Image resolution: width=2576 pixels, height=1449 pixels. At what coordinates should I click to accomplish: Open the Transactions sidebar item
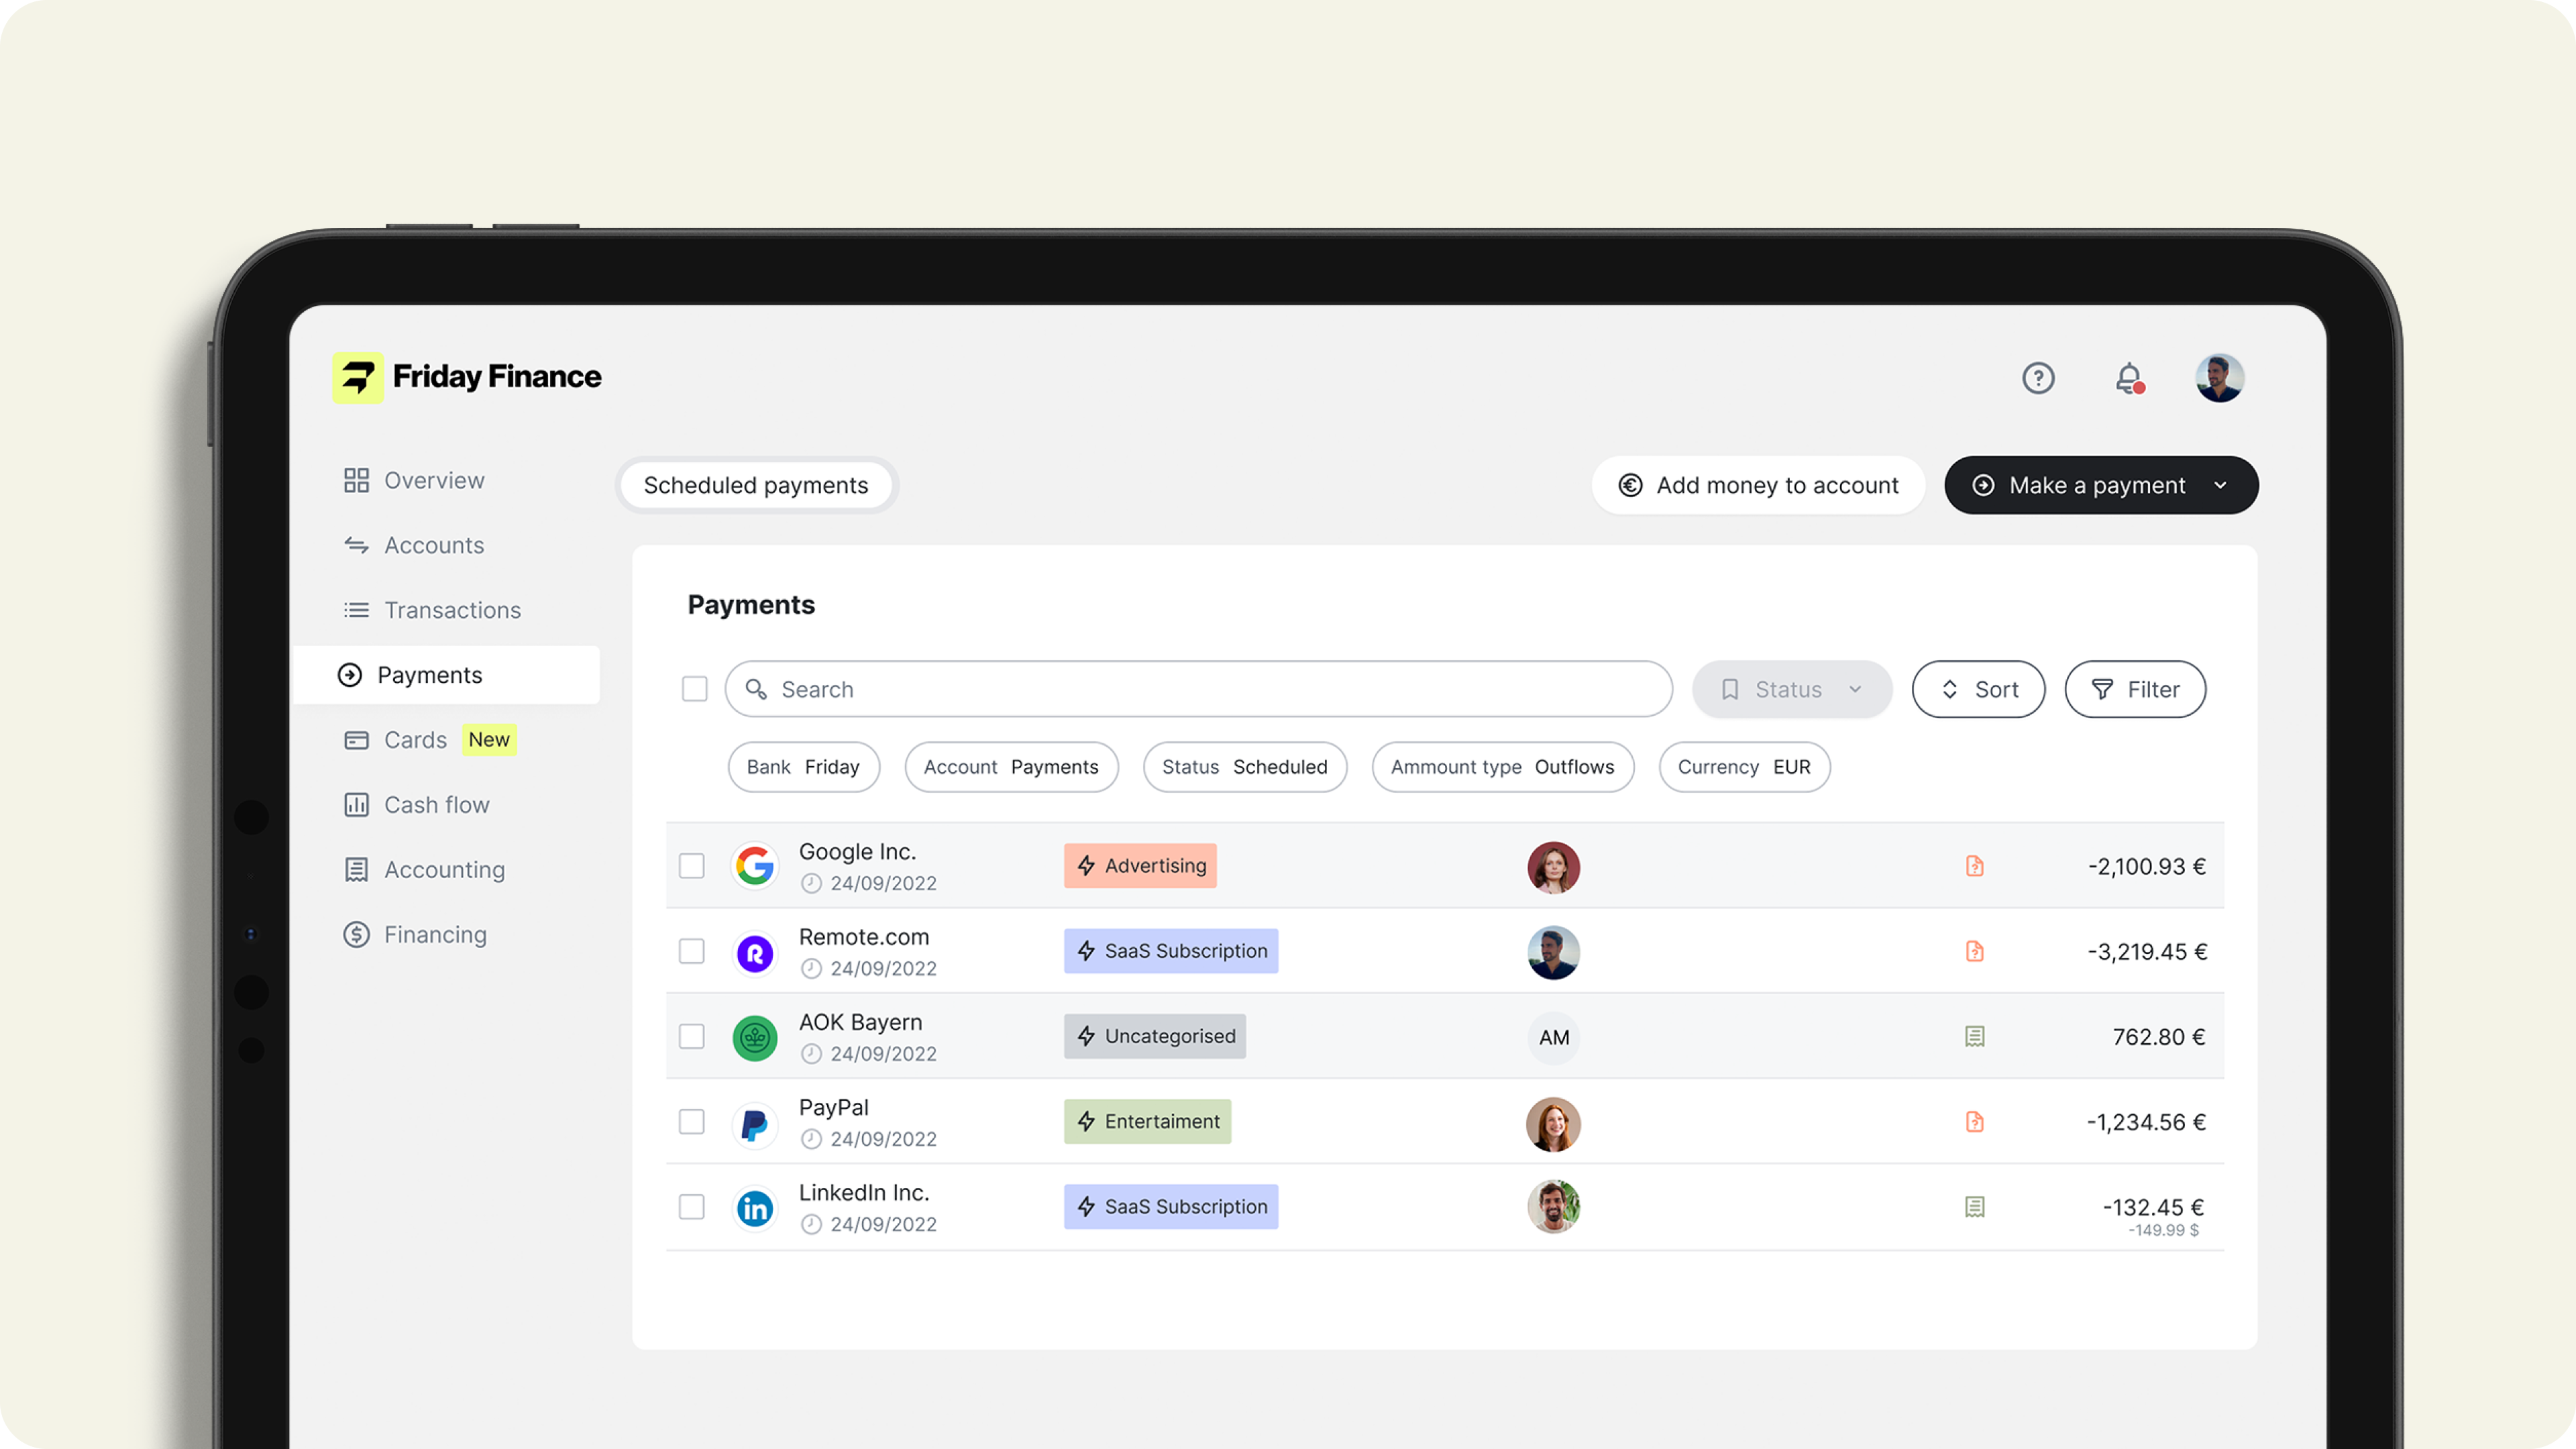[452, 610]
